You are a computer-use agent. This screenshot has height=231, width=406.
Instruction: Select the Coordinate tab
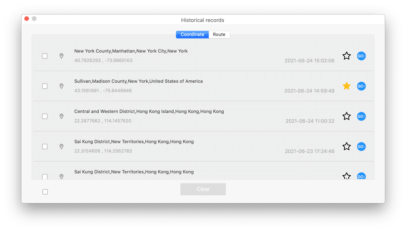coord(192,35)
